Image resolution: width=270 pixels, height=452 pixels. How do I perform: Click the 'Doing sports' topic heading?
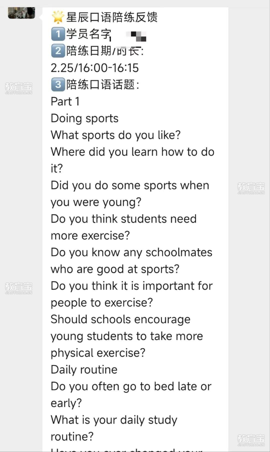pos(85,118)
